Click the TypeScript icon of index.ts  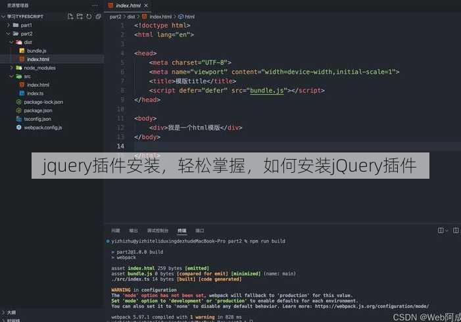[x=22, y=93]
